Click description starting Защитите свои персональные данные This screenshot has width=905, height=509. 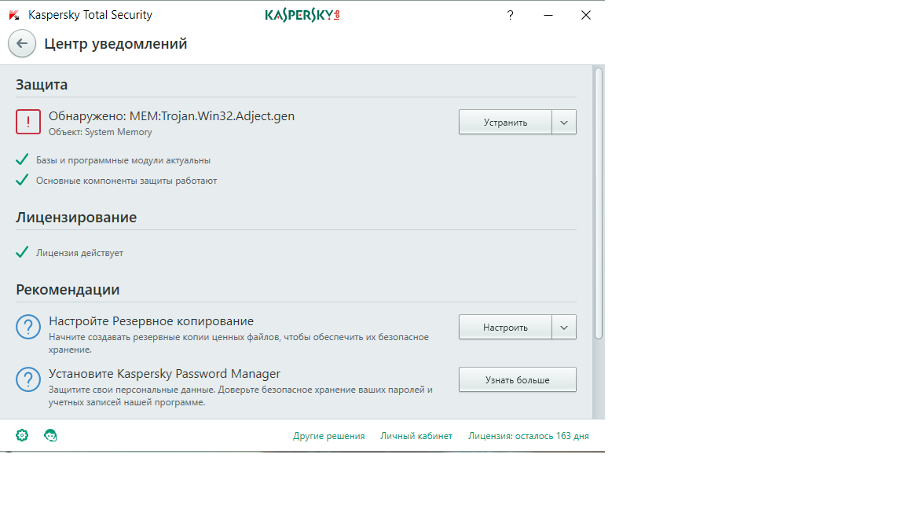coord(240,396)
